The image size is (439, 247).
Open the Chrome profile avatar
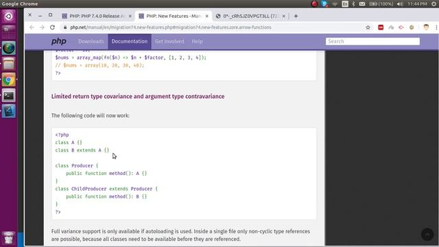426,27
